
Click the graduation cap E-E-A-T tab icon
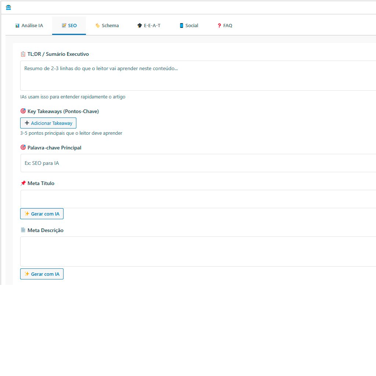pos(140,26)
